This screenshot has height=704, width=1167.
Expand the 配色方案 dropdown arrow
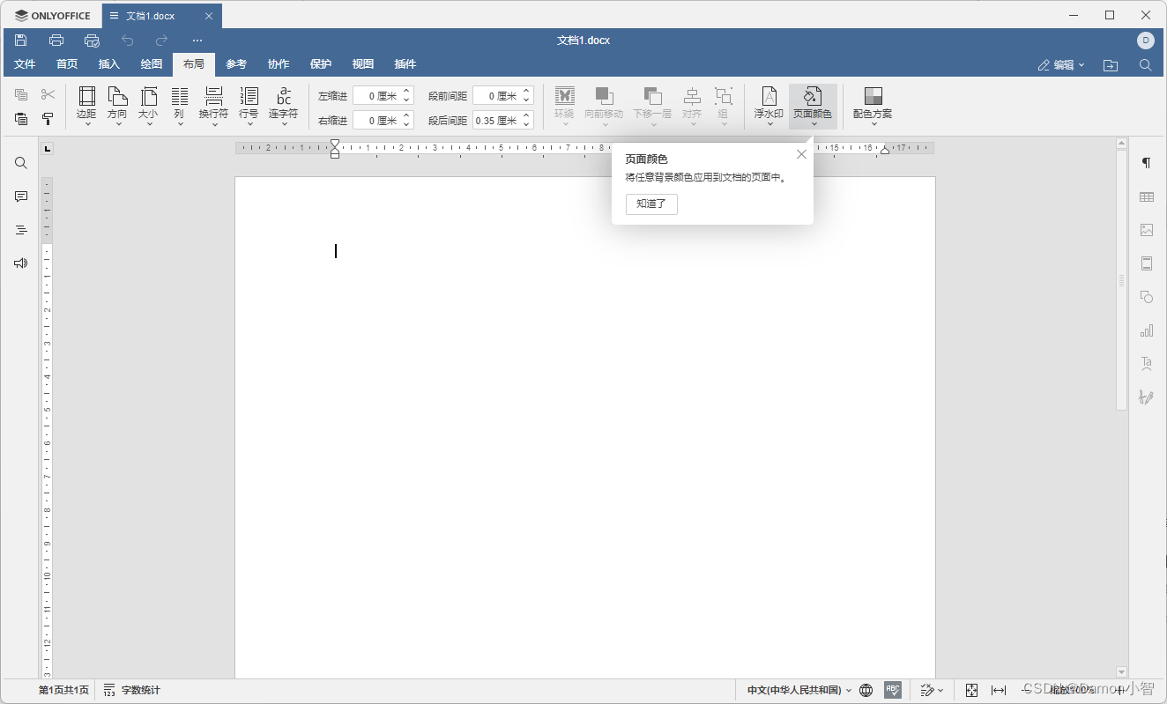[x=873, y=124]
